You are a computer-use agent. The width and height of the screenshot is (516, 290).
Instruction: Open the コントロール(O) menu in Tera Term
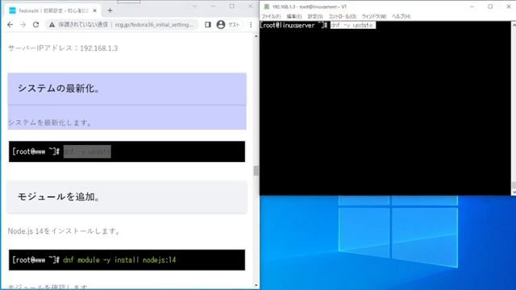pos(342,16)
